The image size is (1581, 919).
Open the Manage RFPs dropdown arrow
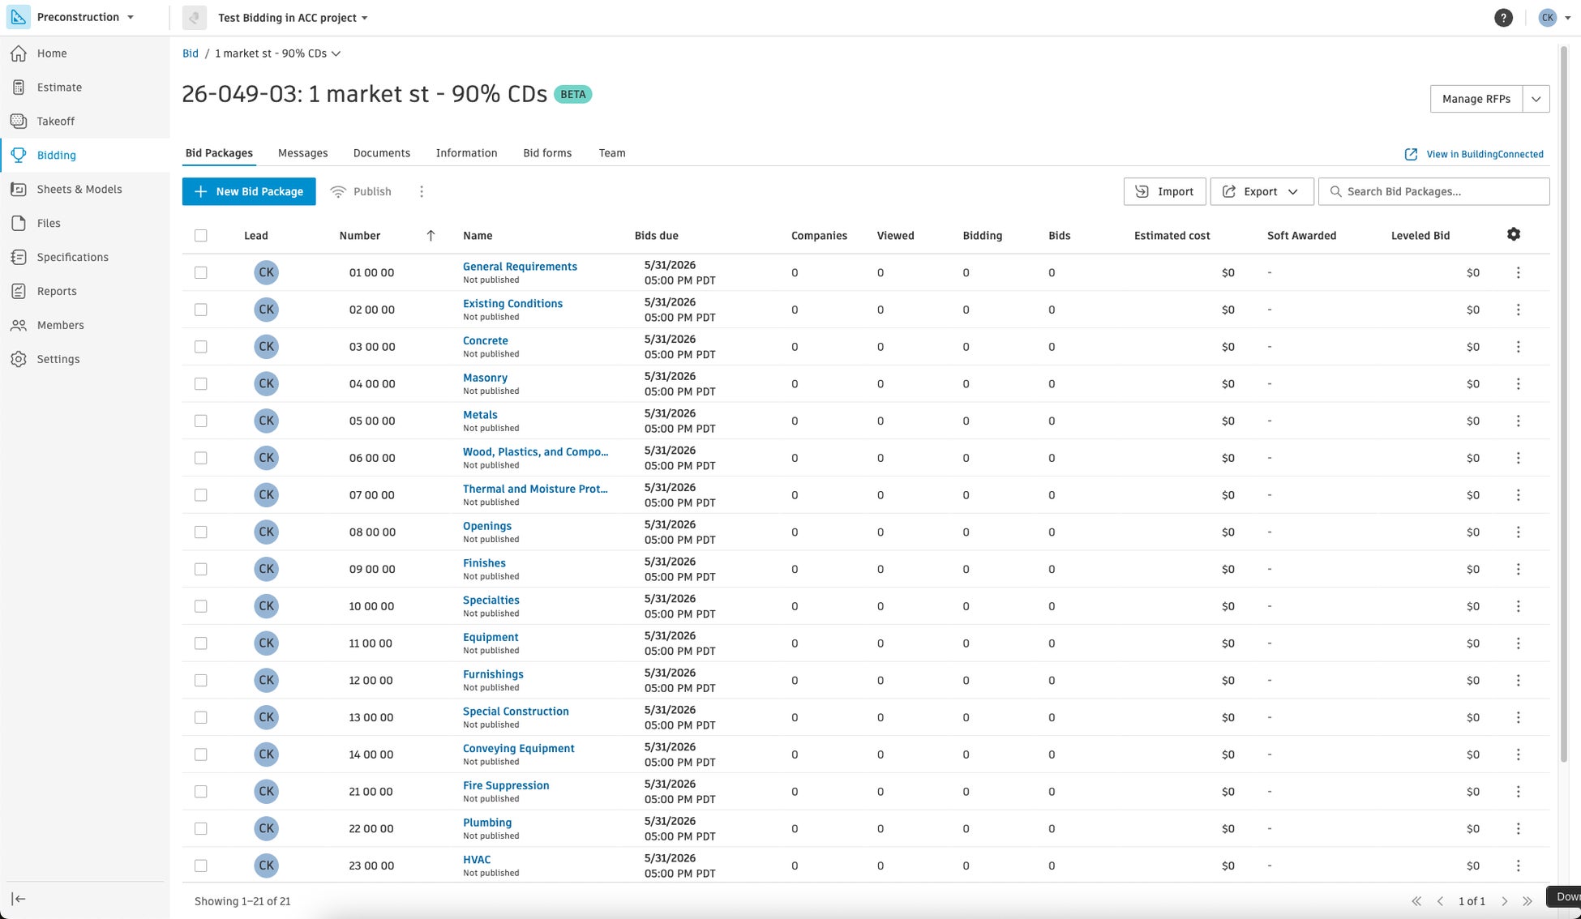[1536, 99]
